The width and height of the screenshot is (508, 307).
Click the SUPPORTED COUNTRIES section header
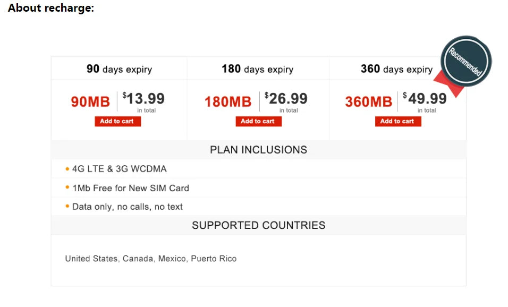pos(258,225)
